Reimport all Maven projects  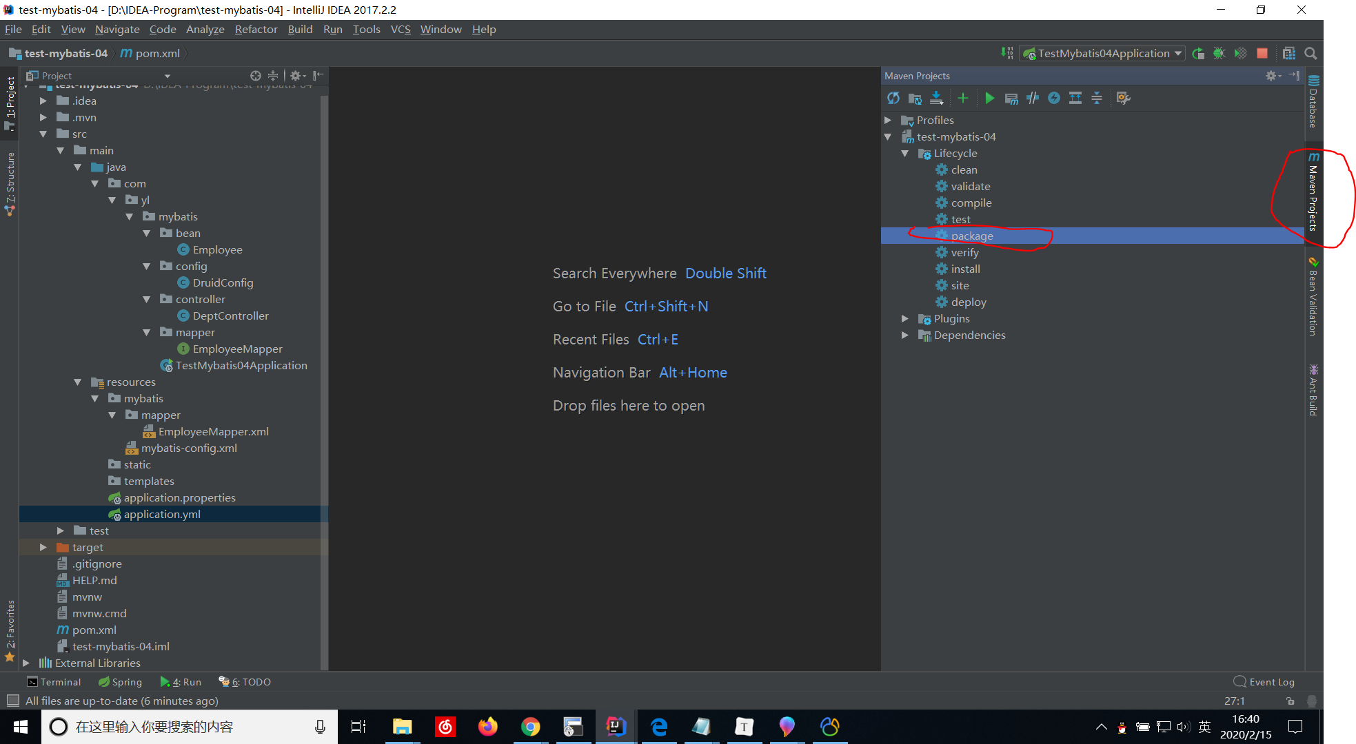(893, 98)
